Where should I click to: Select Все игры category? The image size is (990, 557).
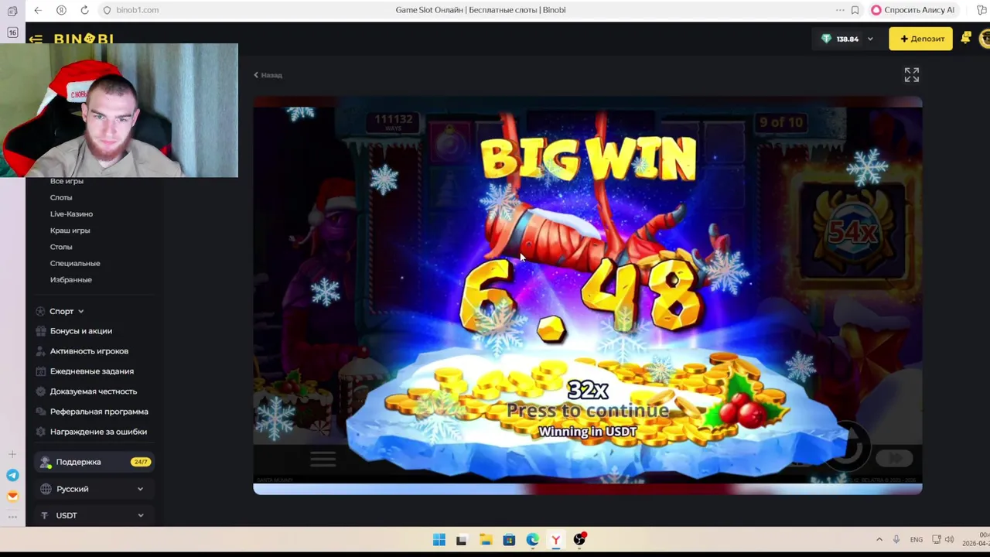point(67,181)
